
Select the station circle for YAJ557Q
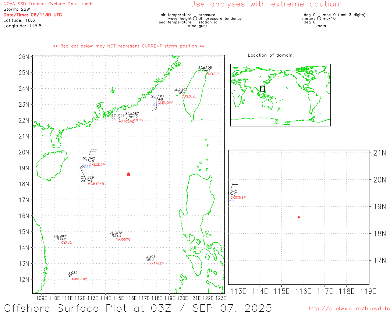tap(115, 235)
